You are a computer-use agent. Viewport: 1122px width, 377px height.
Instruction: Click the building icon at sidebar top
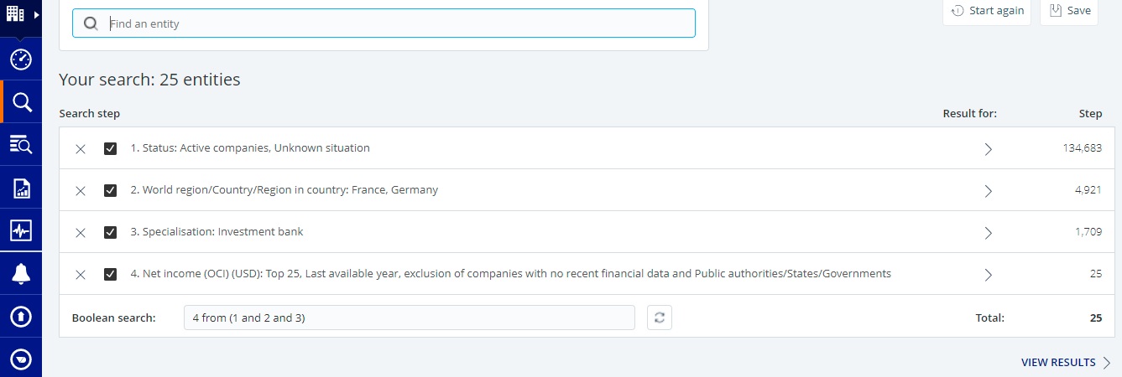pos(16,14)
